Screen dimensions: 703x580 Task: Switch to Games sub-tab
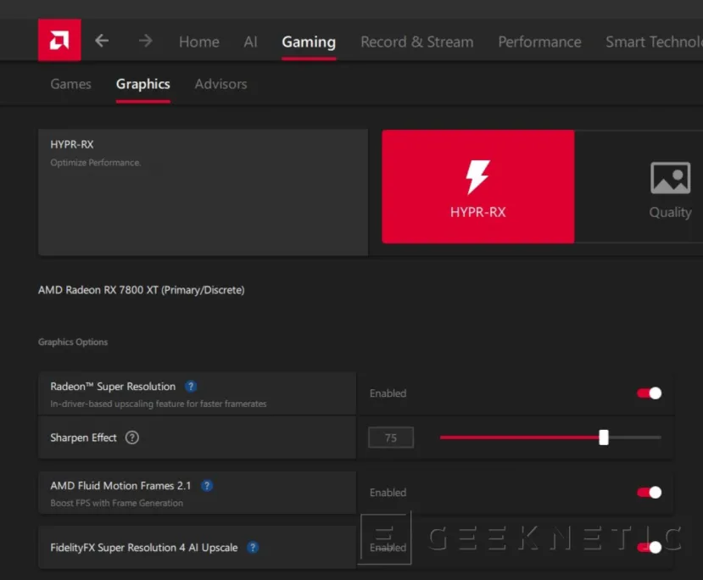(x=71, y=84)
